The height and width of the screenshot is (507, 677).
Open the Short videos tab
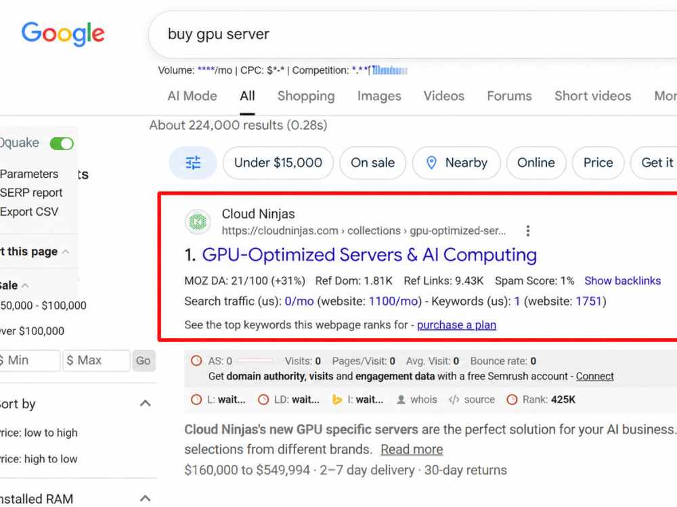593,96
